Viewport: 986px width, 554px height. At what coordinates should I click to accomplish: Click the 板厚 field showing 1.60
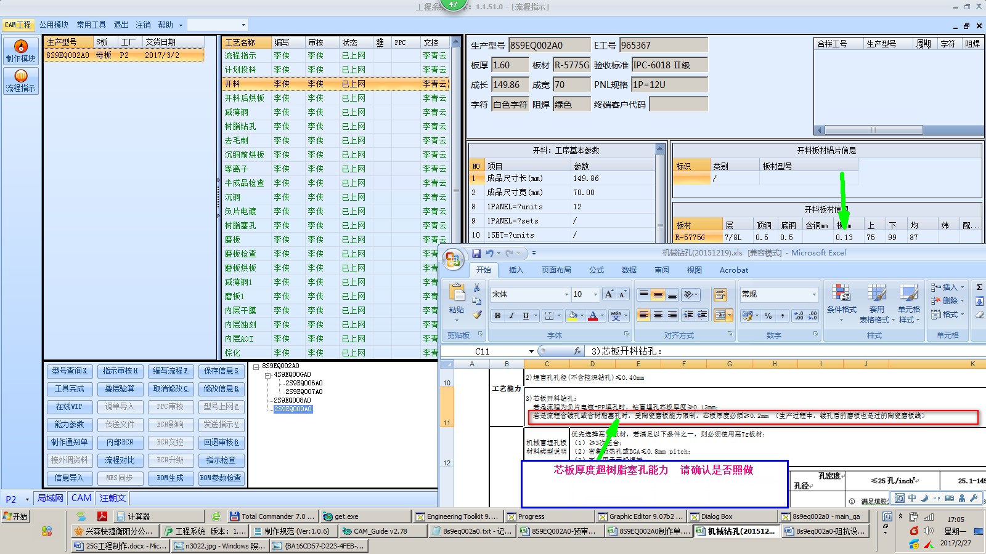coord(510,65)
